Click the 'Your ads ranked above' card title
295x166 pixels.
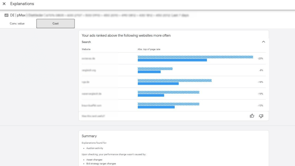tap(126, 36)
